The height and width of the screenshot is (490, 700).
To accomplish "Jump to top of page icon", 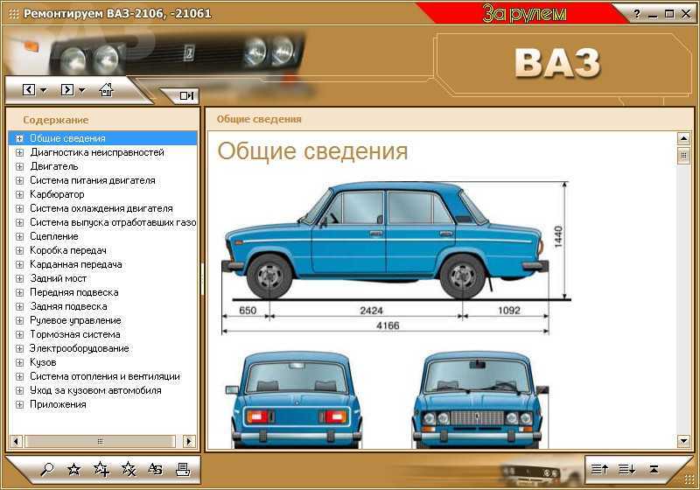I will 654,469.
